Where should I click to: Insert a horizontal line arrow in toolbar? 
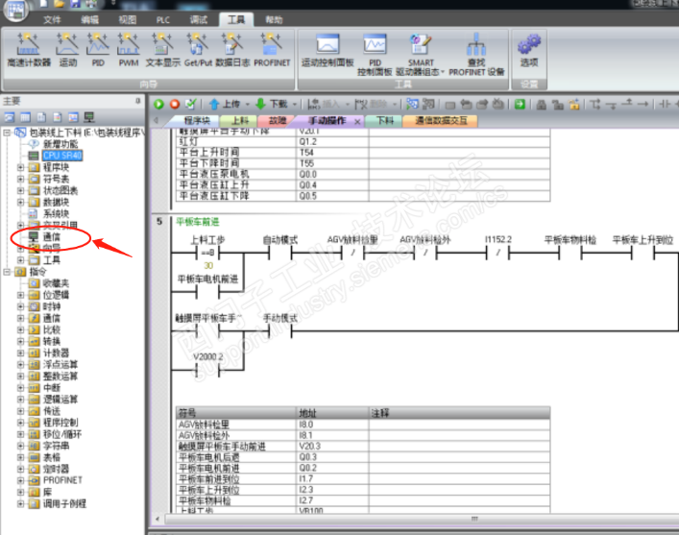[x=643, y=104]
